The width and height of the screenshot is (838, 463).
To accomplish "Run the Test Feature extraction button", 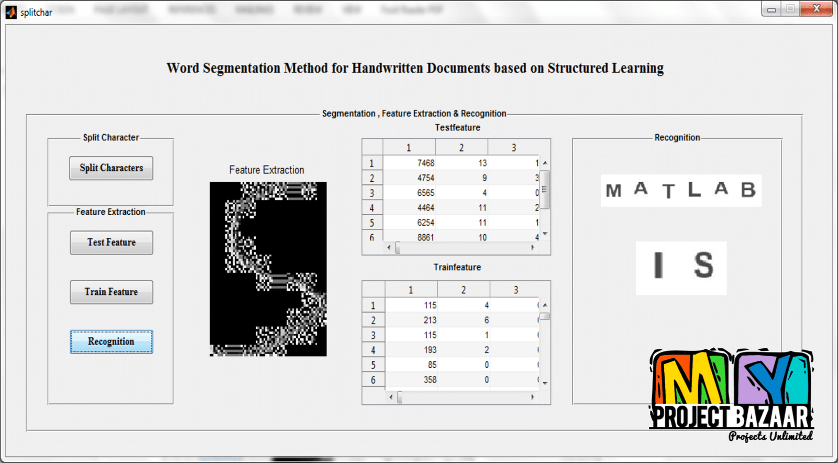I will coord(112,242).
